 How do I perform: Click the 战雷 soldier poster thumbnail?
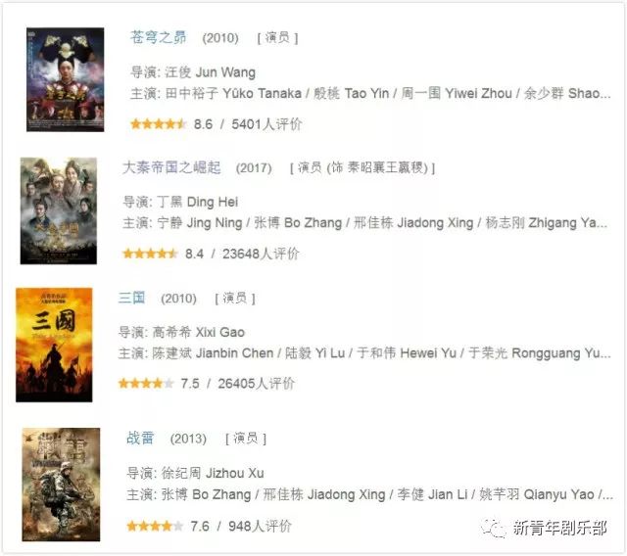61,485
